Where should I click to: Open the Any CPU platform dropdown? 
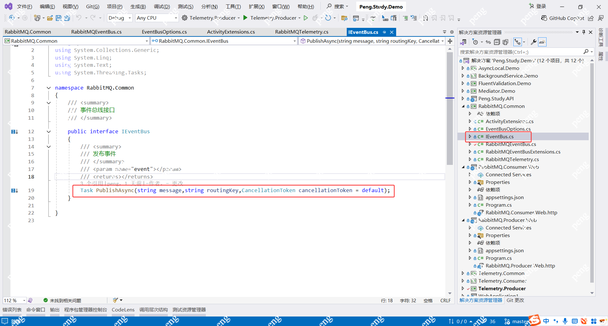157,18
